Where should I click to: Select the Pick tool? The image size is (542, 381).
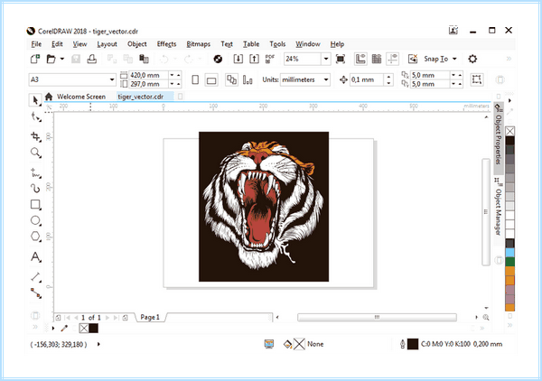35,100
